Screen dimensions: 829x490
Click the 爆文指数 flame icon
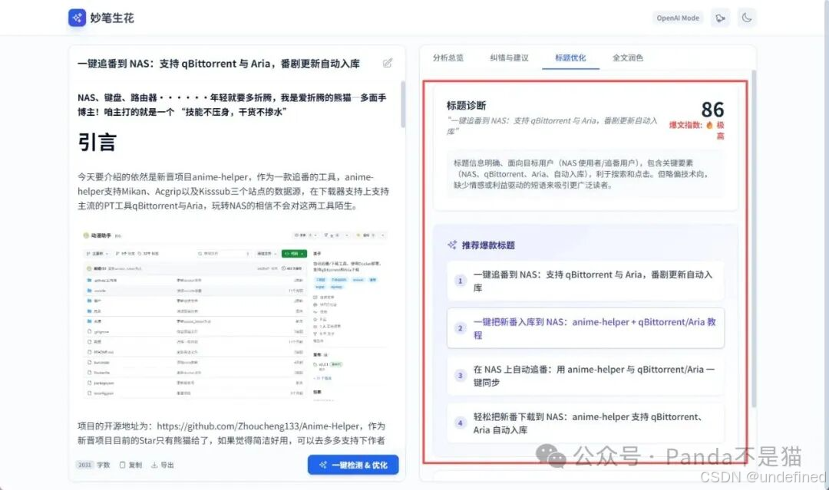pos(709,125)
